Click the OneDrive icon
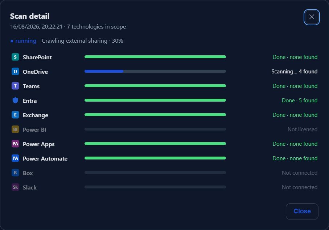The height and width of the screenshot is (230, 329). click(15, 71)
